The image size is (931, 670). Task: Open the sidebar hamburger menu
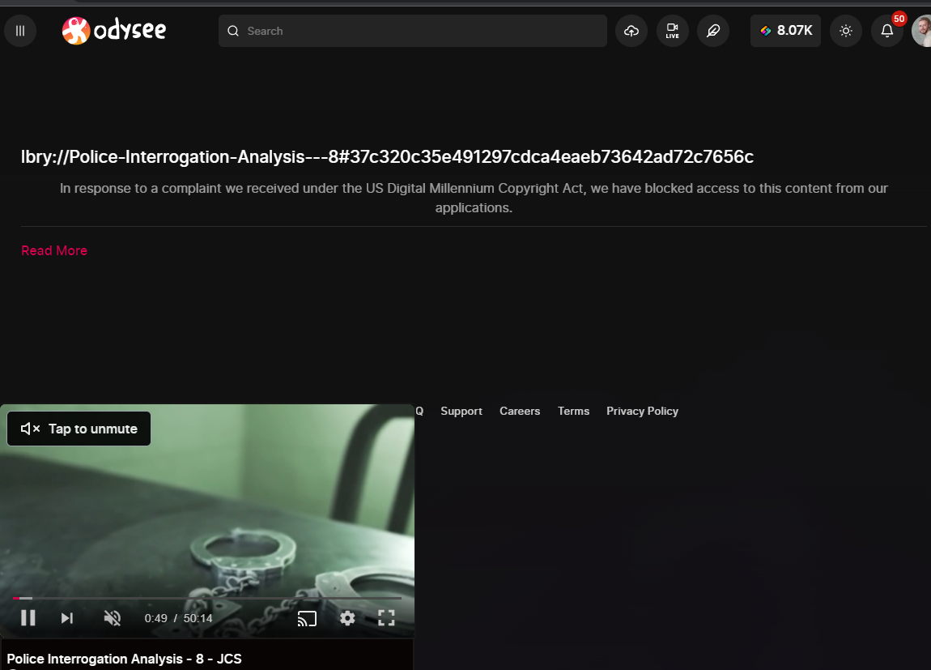coord(19,30)
